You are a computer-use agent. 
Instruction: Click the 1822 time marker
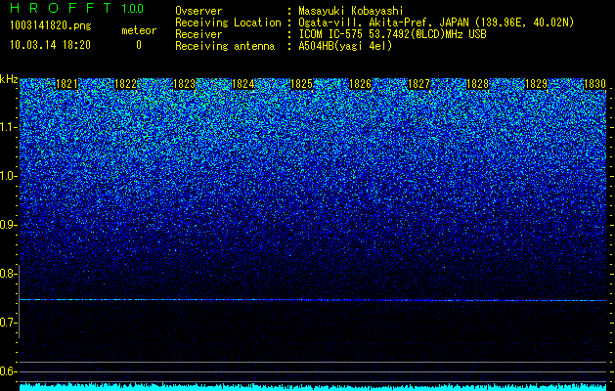point(125,84)
